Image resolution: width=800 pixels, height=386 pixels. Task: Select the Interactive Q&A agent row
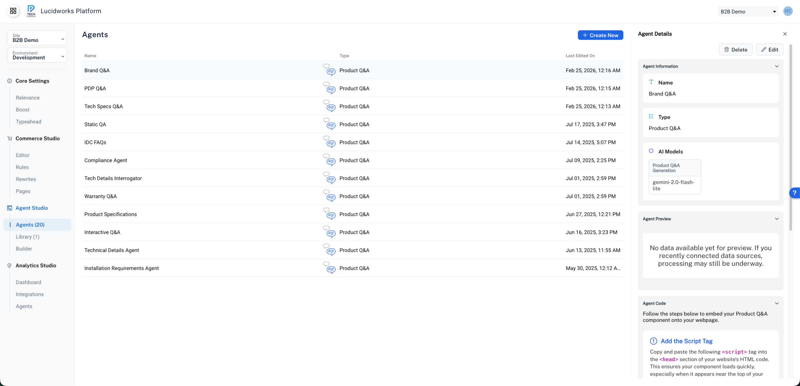point(352,232)
